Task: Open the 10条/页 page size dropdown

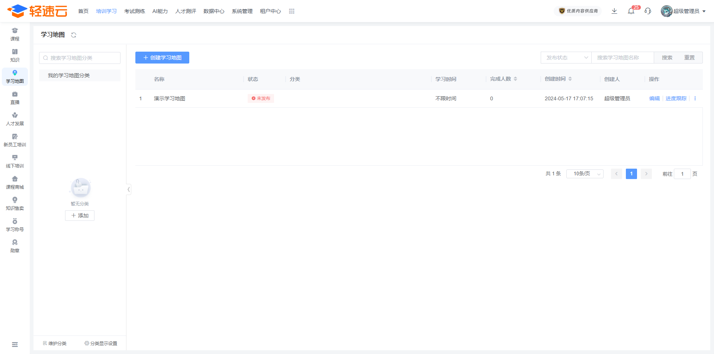Action: click(585, 174)
